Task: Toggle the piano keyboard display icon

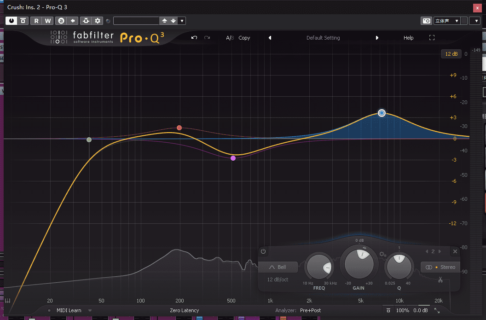Action: [x=7, y=301]
